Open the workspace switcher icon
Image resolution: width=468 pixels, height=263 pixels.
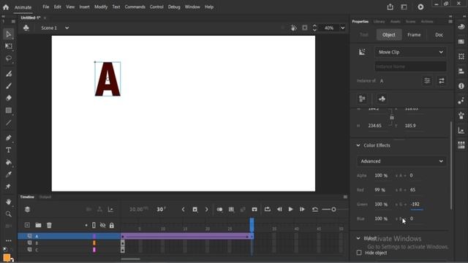pyautogui.click(x=404, y=7)
